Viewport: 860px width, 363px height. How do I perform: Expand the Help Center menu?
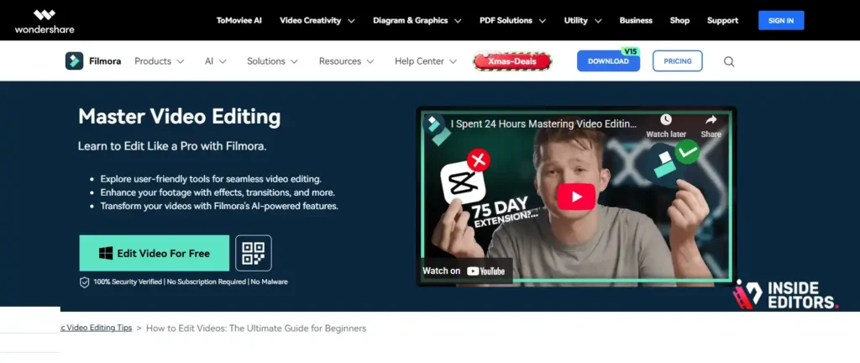pyautogui.click(x=426, y=61)
